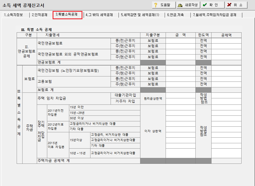
Task: Click the 보험료 계 row label
Action: [x=46, y=90]
